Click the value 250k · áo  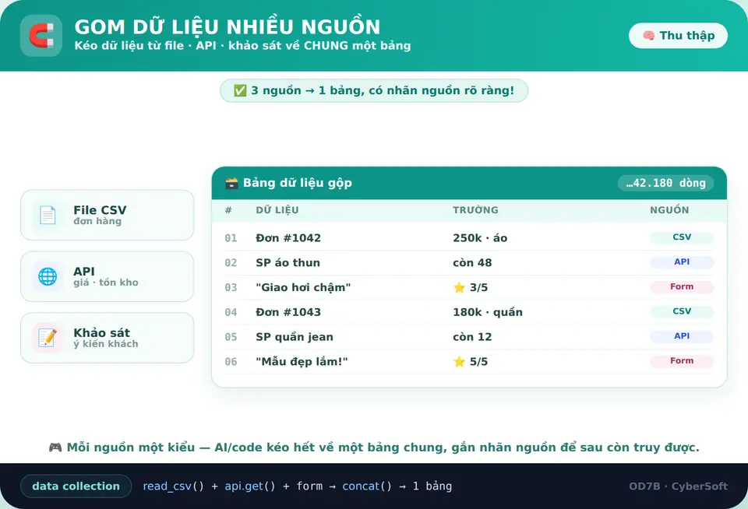click(x=480, y=238)
